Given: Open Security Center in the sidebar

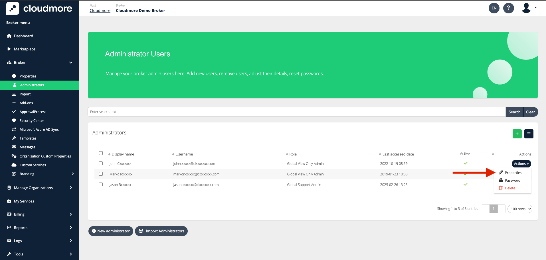Looking at the screenshot, I should tap(32, 121).
